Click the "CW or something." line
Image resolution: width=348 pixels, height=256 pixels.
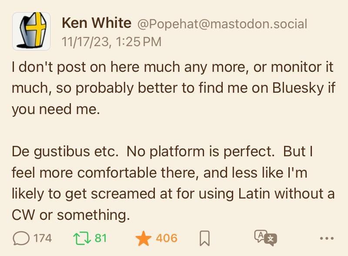click(x=71, y=215)
